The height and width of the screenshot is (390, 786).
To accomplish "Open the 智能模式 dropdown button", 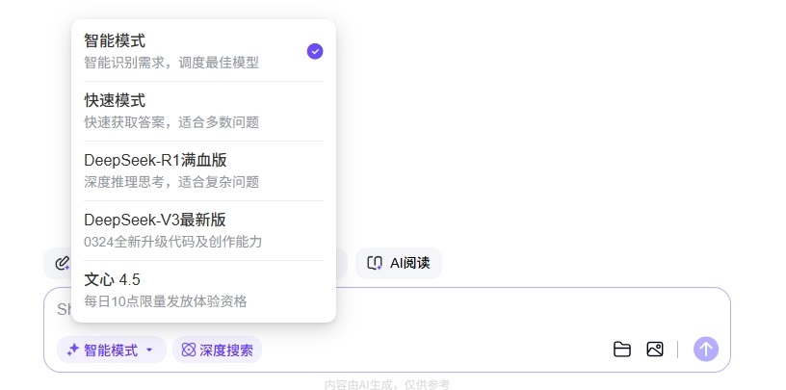I will point(112,350).
